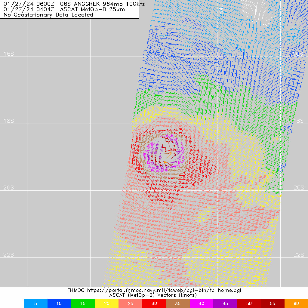Viewport: 308px width, 308px height.
Task: Click the 16S latitude label
Action: coord(9,54)
